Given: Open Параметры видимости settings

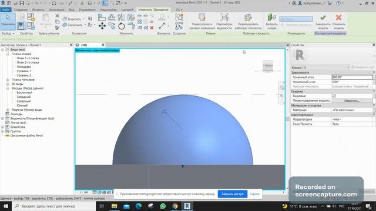Looking at the screenshot, I should (224, 22).
